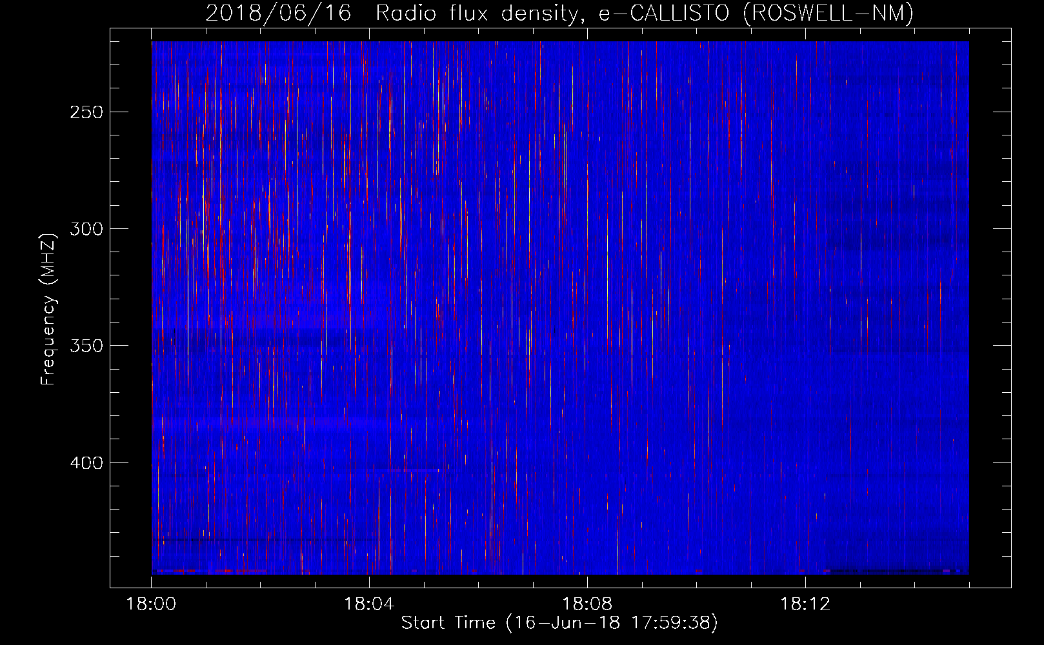Click the 400 frequency tick label
The width and height of the screenshot is (1044, 645).
click(x=86, y=463)
